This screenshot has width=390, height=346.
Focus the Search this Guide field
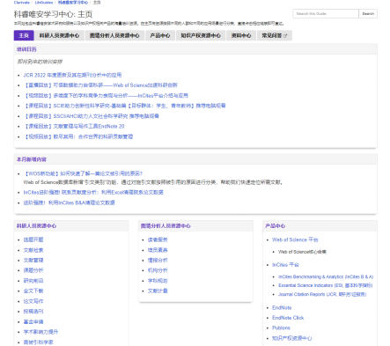326,14
